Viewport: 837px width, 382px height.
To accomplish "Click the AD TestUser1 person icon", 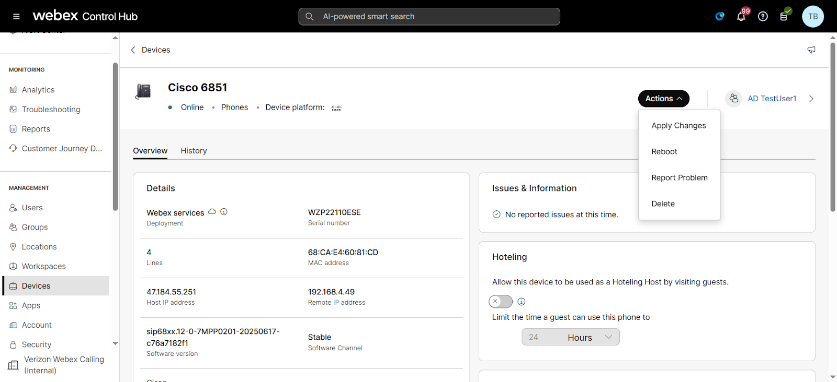I will (734, 98).
